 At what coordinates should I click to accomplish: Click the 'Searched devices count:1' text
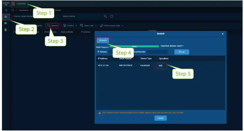click(172, 46)
